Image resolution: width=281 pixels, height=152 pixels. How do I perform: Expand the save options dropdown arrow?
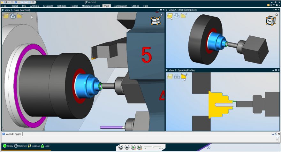(x=9, y=2)
